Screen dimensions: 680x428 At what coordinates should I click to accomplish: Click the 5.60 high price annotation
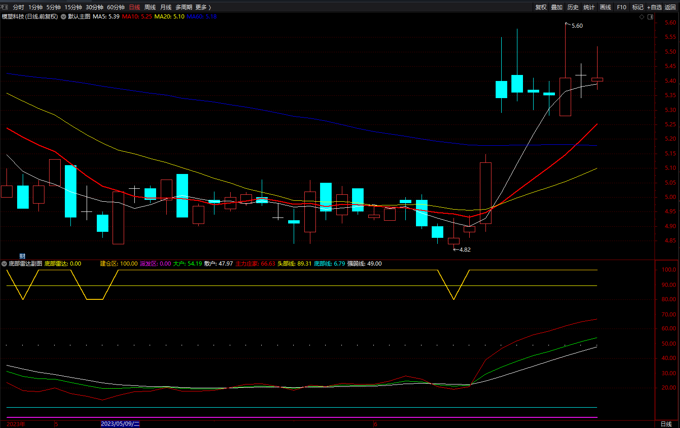577,26
